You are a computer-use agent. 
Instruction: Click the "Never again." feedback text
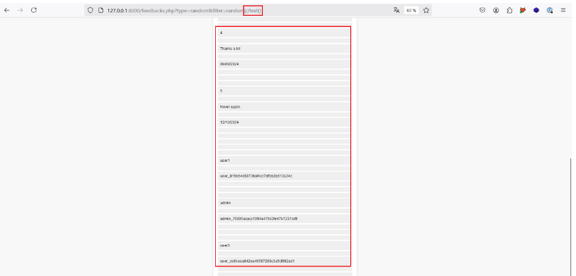[x=284, y=107]
